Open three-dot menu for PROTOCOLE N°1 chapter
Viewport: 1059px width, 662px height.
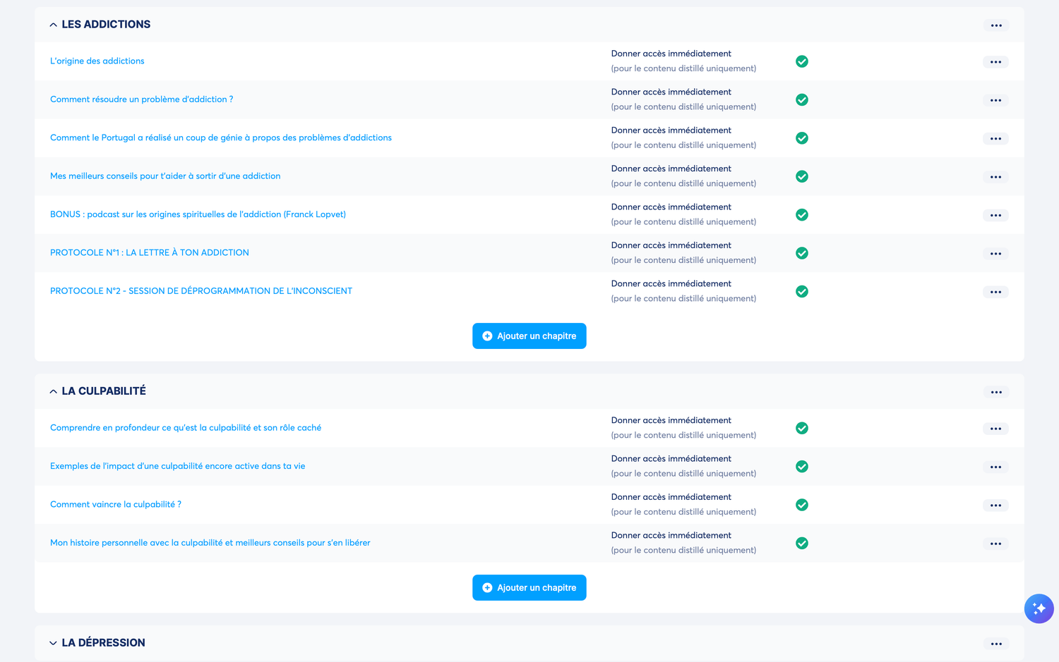pyautogui.click(x=995, y=254)
